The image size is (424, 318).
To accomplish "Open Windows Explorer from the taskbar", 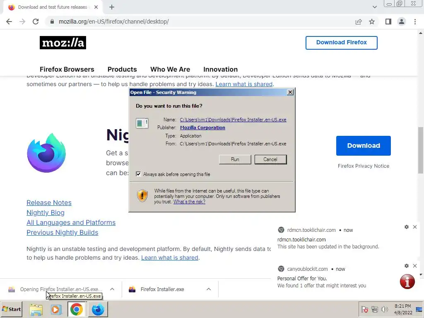I will point(36,309).
